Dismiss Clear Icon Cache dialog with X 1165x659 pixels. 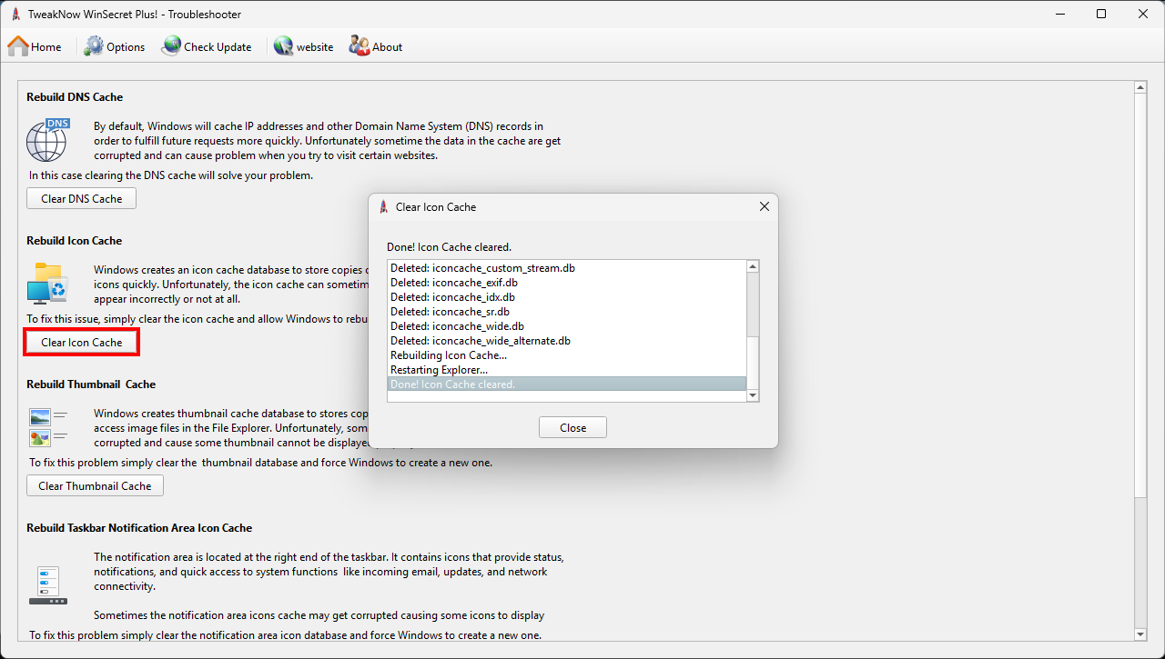(765, 206)
